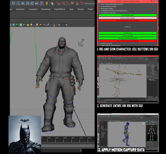Switch to the PaintEffects shelf tab
166x154 pixels.
coord(60,9)
